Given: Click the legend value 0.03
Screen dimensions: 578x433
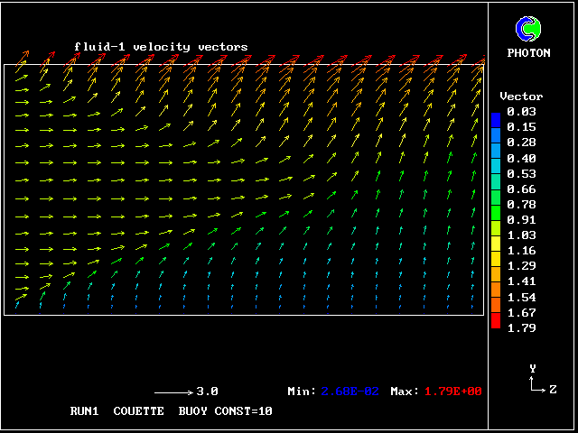Looking at the screenshot, I should coord(521,112).
